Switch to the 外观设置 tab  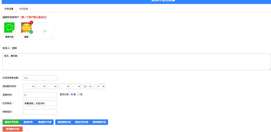tap(9, 9)
